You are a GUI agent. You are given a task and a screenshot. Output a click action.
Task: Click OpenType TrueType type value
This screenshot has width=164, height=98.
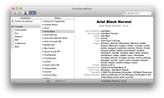(x=110, y=41)
